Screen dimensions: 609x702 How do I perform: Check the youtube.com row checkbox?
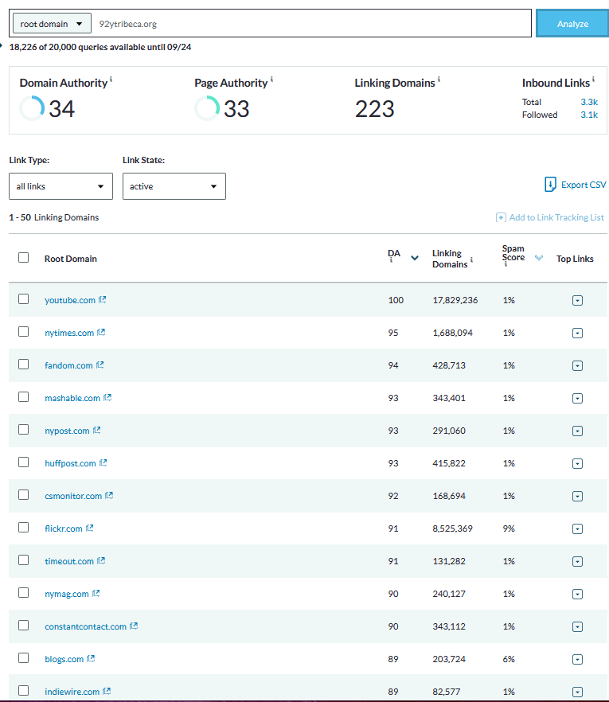tap(23, 299)
